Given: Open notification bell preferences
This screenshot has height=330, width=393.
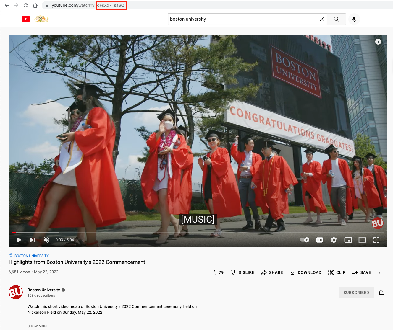Looking at the screenshot, I should 381,293.
